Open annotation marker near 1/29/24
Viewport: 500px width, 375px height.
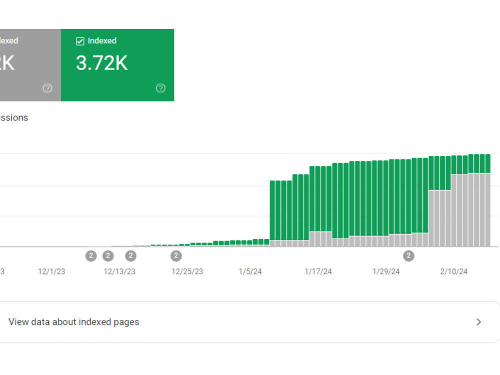[409, 255]
